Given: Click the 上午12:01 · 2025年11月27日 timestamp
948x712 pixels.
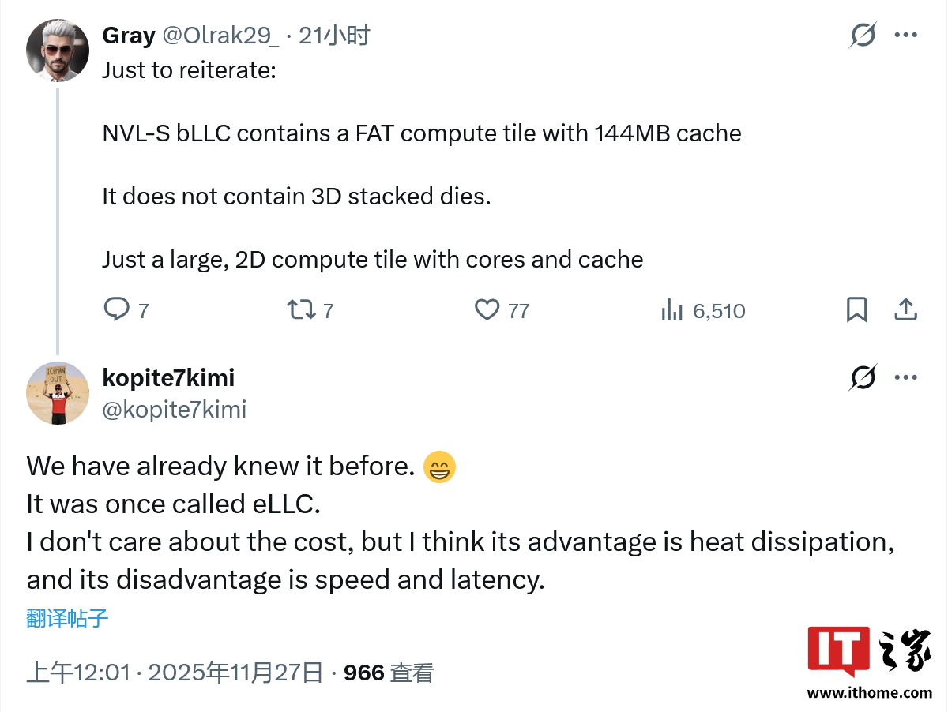Looking at the screenshot, I should tap(175, 673).
